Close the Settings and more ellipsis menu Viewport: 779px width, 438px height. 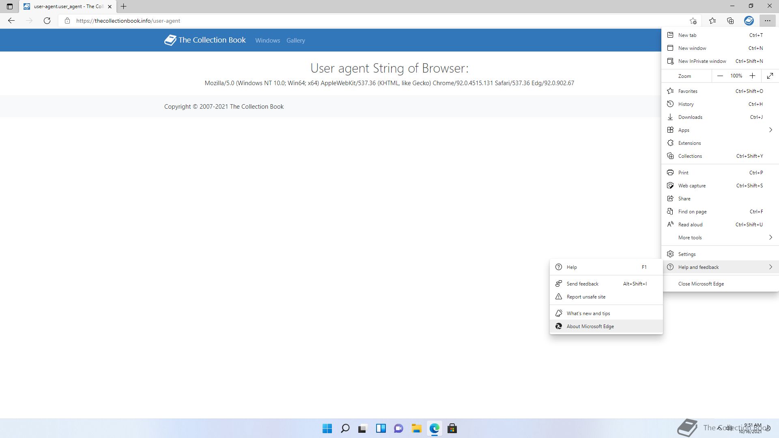(x=767, y=21)
